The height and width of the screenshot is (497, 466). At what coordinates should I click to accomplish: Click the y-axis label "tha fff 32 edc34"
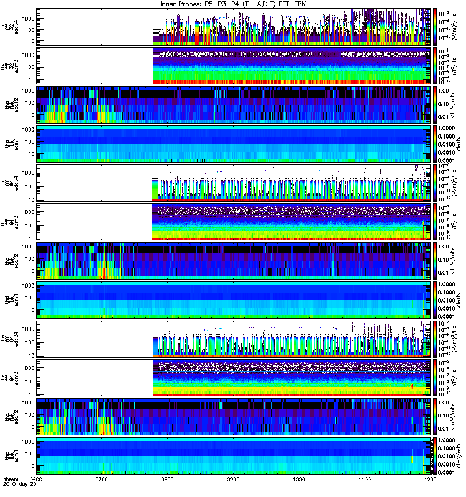point(9,27)
